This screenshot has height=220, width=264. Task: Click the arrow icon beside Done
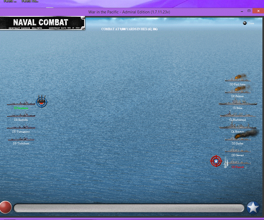coord(245,23)
